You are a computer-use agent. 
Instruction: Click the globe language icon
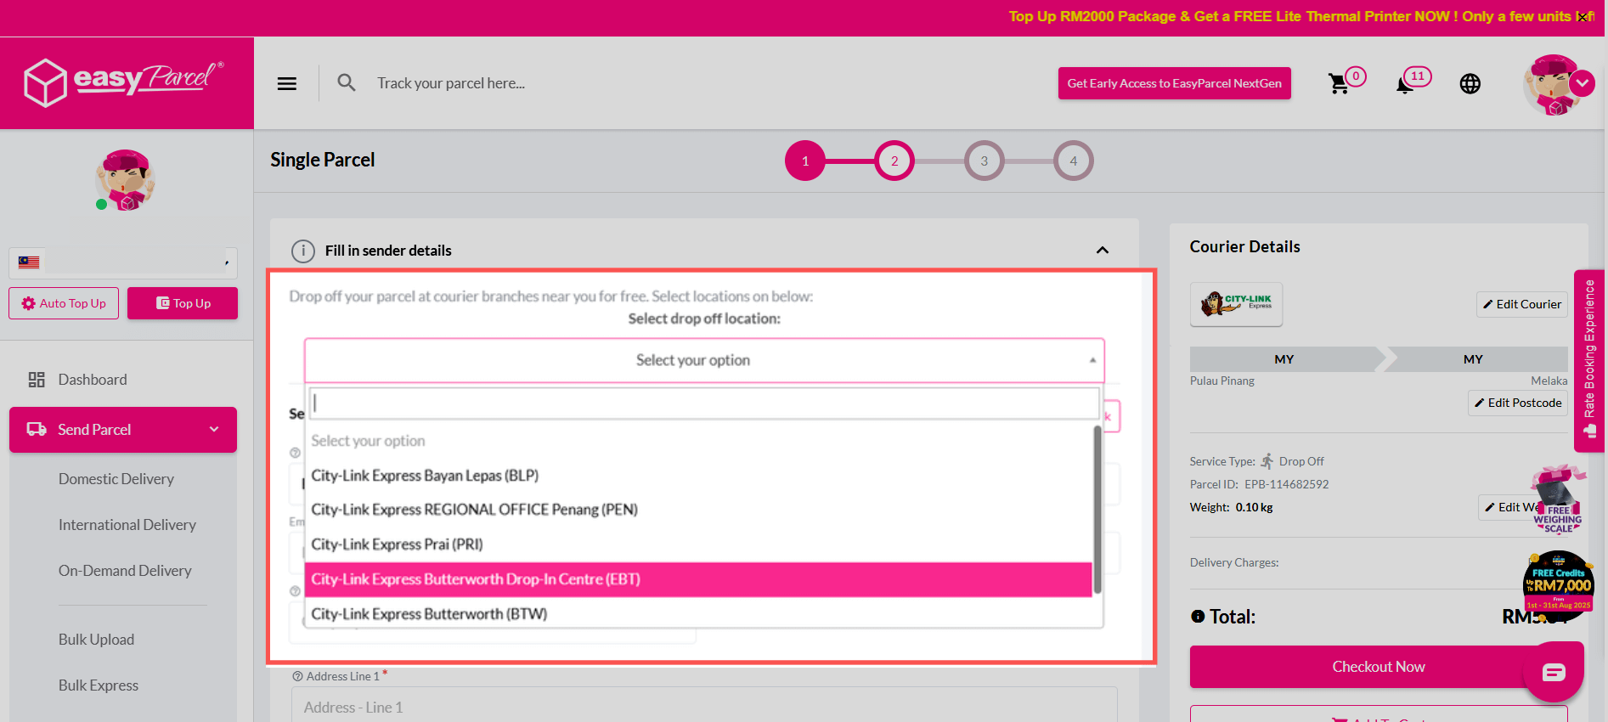1470,83
